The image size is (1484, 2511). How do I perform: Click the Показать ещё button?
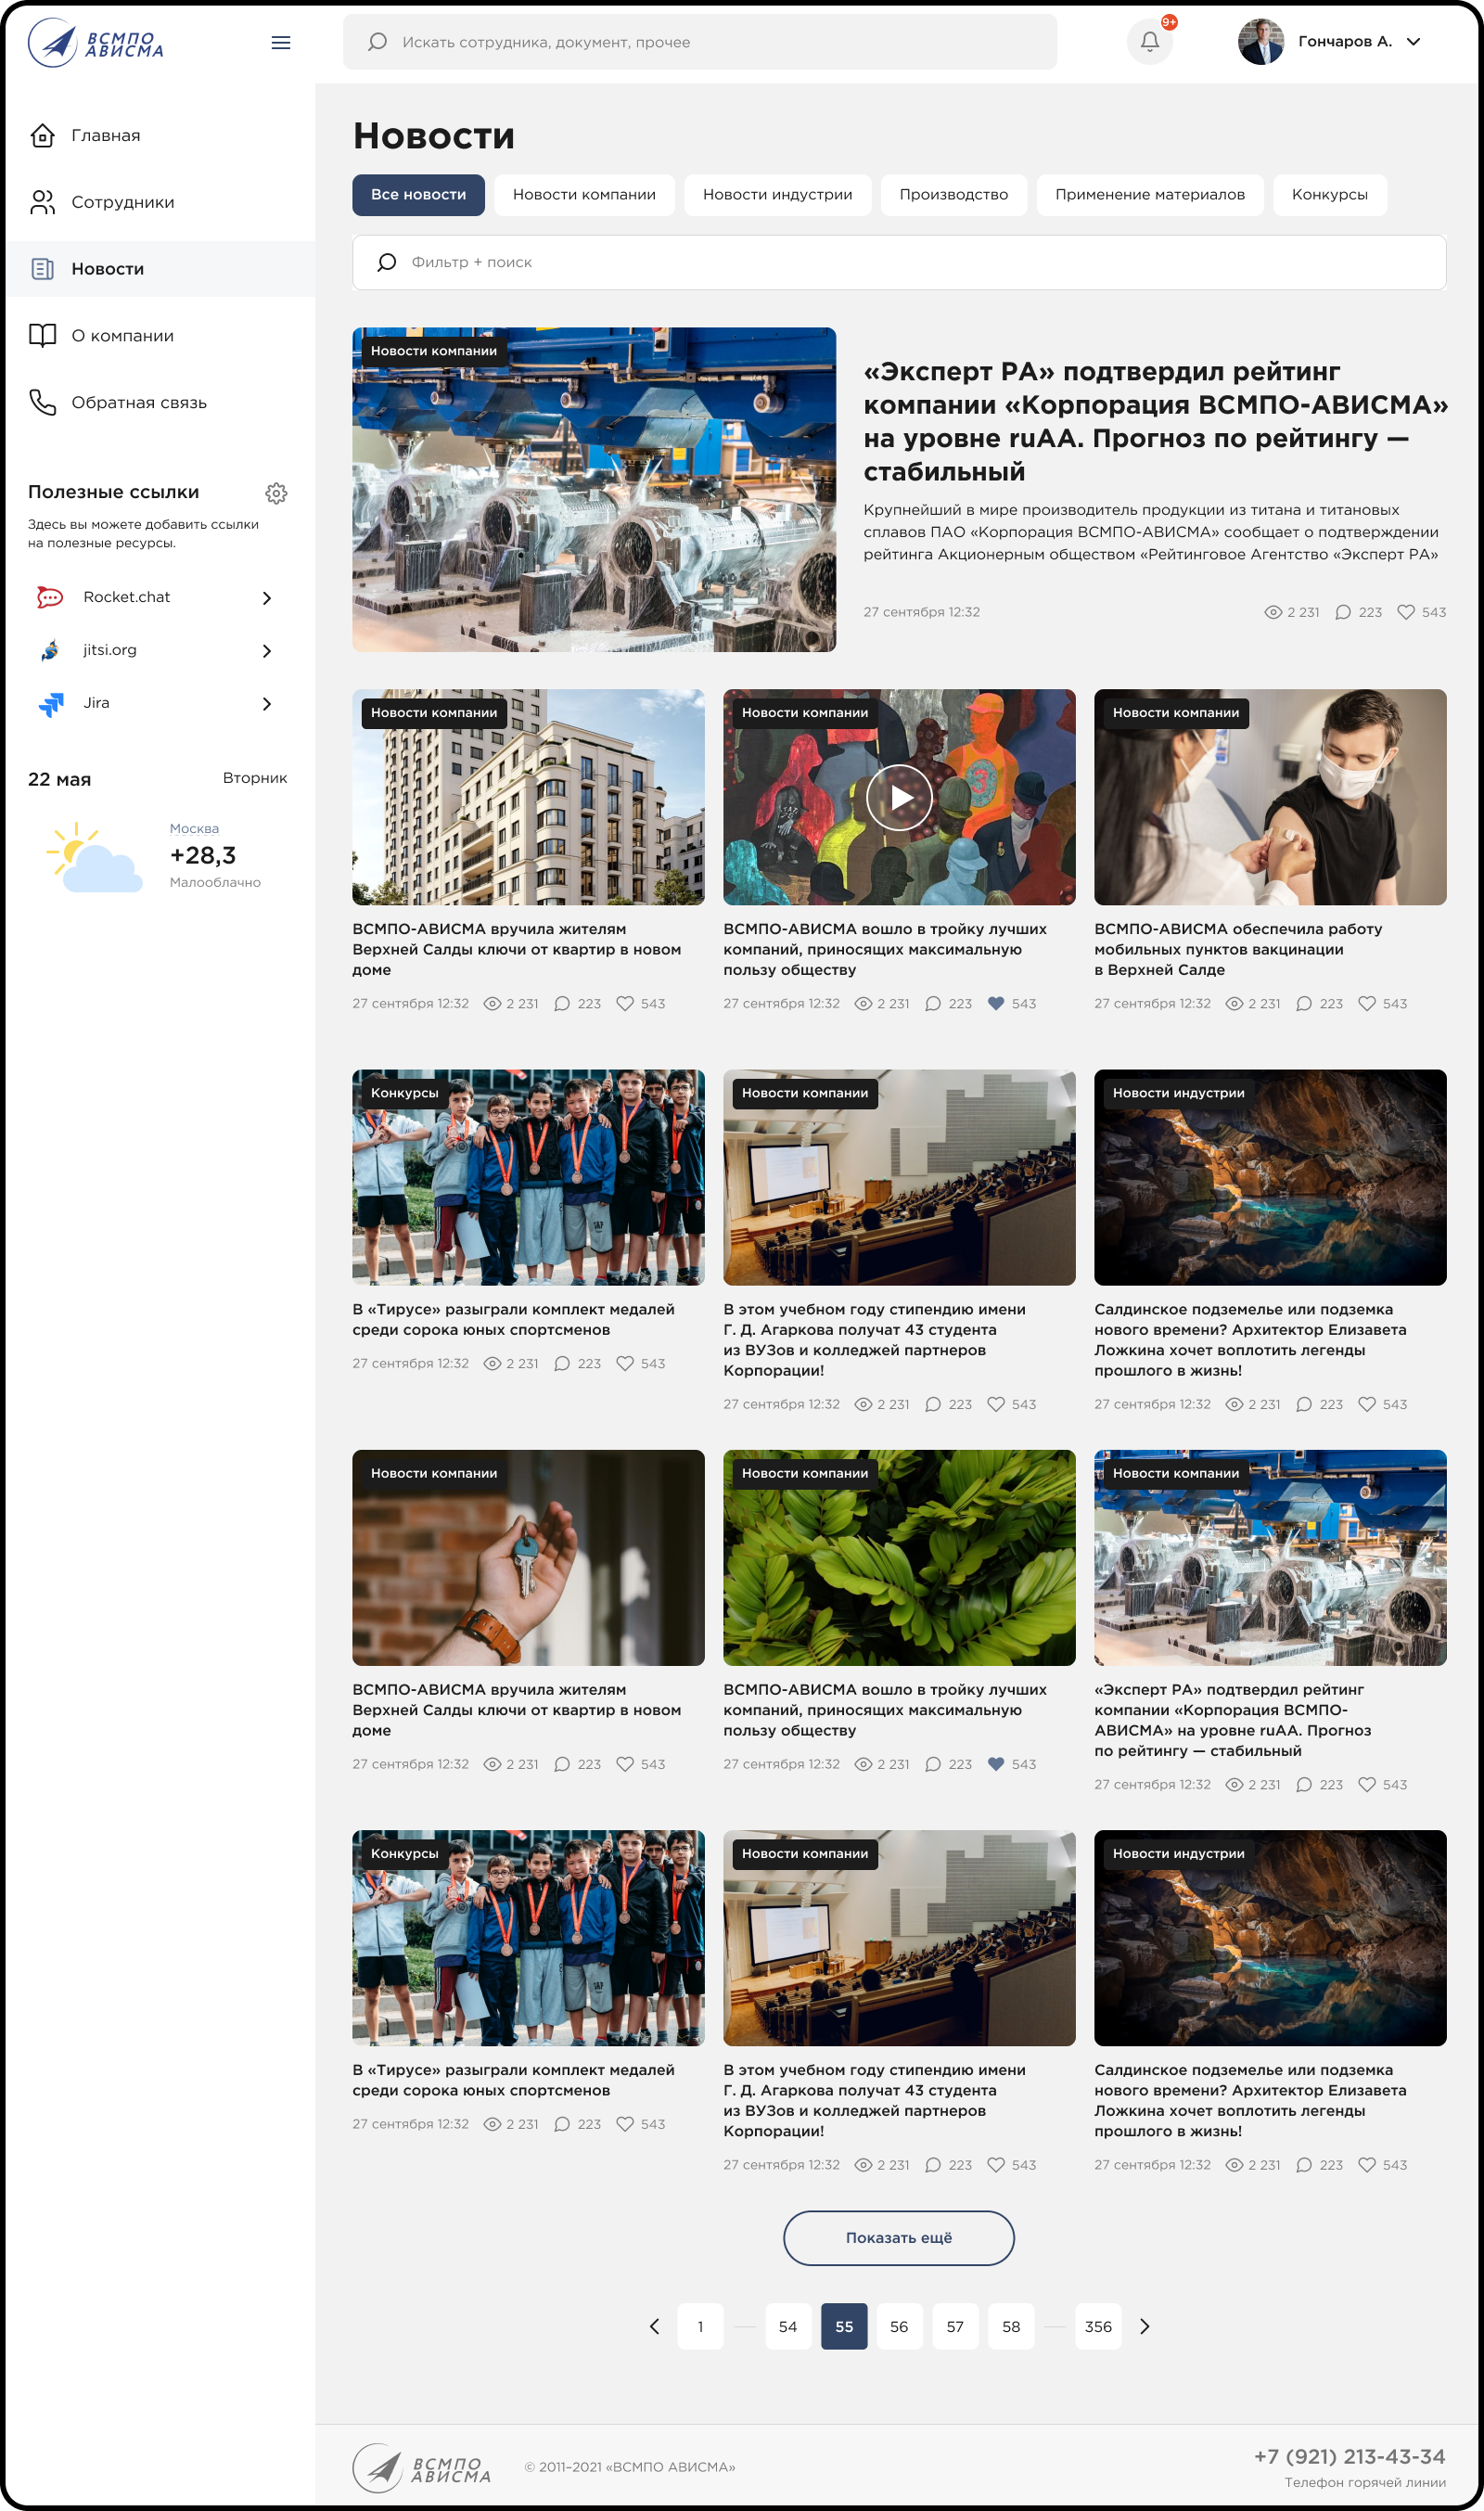(x=899, y=2238)
